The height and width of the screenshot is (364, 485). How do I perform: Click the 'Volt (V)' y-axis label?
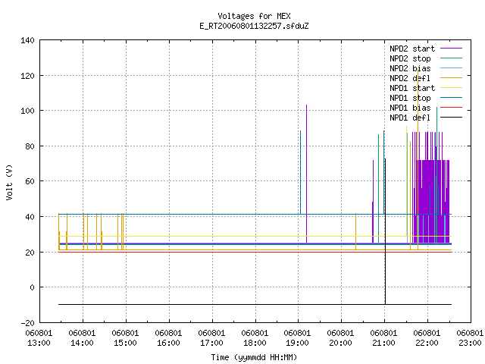coord(9,182)
